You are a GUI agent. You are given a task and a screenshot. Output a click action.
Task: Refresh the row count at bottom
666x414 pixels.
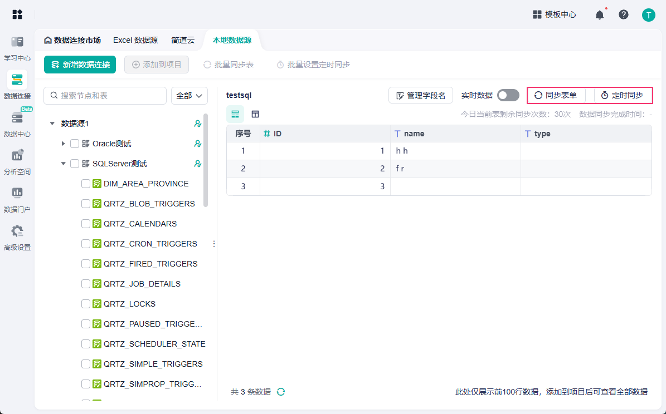[281, 392]
